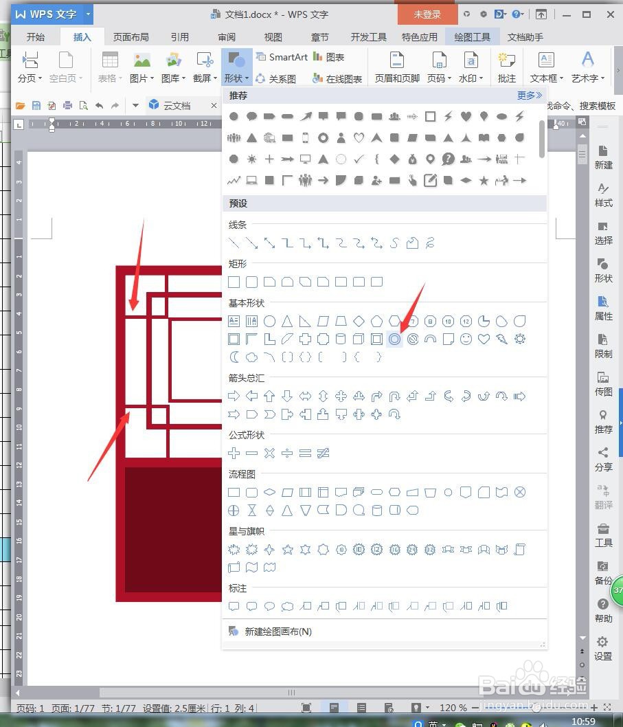Viewport: 623px width, 727px height.
Task: Select the up arrow block arrow
Action: coord(269,396)
